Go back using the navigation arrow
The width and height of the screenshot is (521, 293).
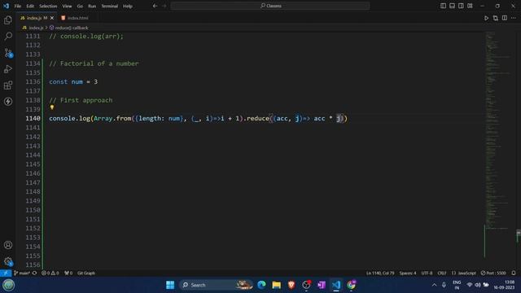click(x=155, y=6)
